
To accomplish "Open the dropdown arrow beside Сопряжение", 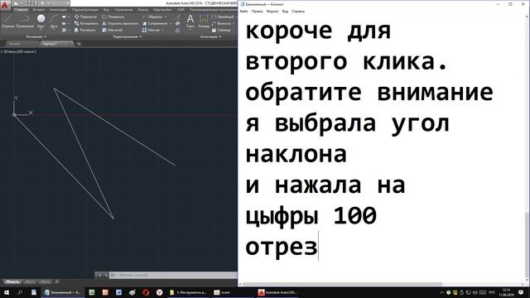I will [x=171, y=23].
